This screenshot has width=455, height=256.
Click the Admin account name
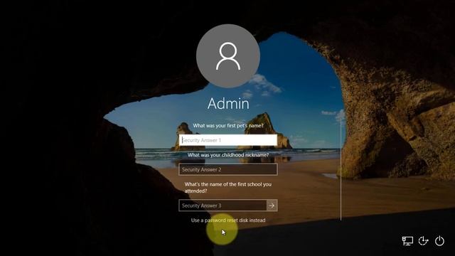228,104
